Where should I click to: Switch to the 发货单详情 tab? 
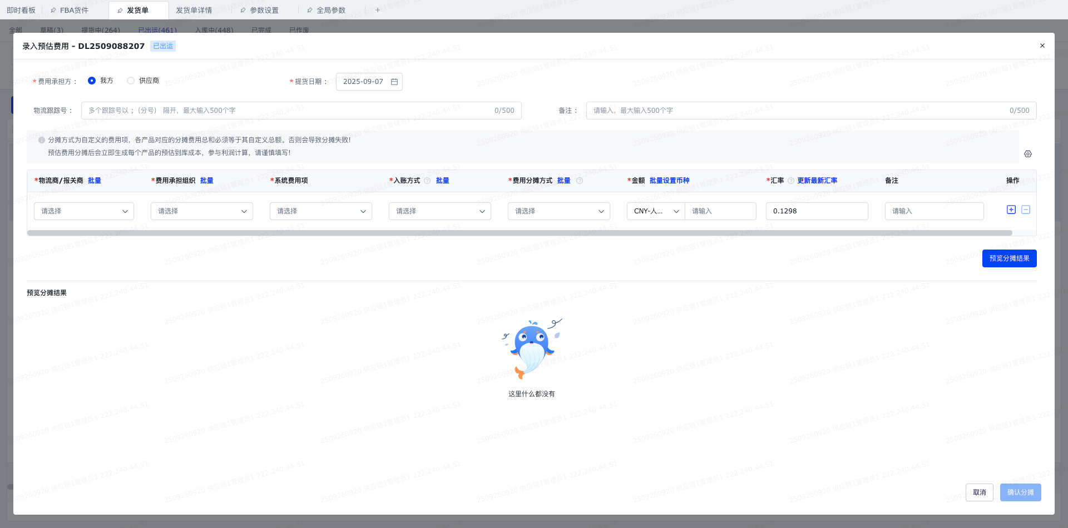tap(194, 11)
